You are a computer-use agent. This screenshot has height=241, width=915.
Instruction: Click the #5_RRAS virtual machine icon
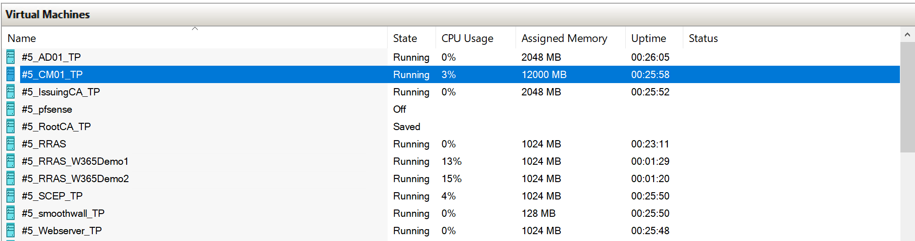click(11, 144)
